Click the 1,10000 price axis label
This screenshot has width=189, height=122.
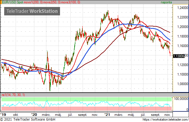tap(183, 74)
